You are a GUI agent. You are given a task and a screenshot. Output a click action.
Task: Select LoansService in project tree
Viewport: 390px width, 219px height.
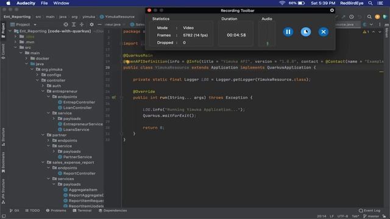[x=73, y=130]
